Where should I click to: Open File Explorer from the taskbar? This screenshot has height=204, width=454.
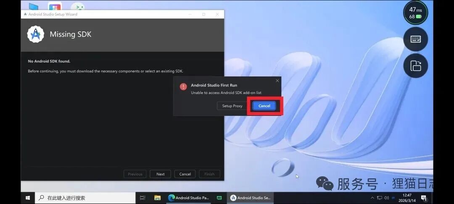coord(157,198)
